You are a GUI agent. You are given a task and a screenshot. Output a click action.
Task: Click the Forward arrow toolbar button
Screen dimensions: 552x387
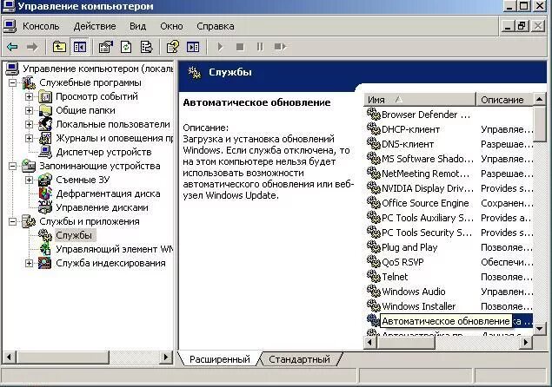(x=32, y=47)
